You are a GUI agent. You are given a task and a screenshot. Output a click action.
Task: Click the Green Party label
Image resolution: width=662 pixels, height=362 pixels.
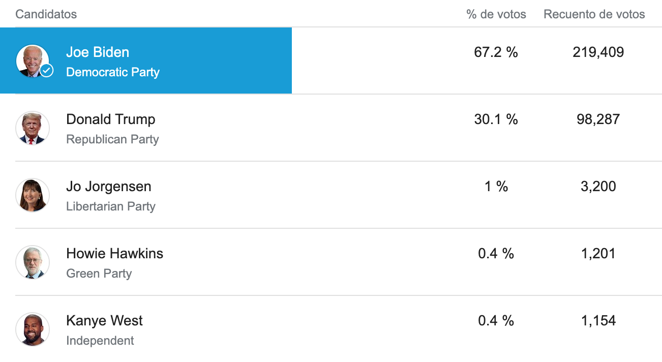pyautogui.click(x=99, y=274)
